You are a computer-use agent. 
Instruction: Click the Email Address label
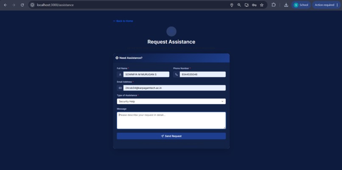click(x=124, y=82)
